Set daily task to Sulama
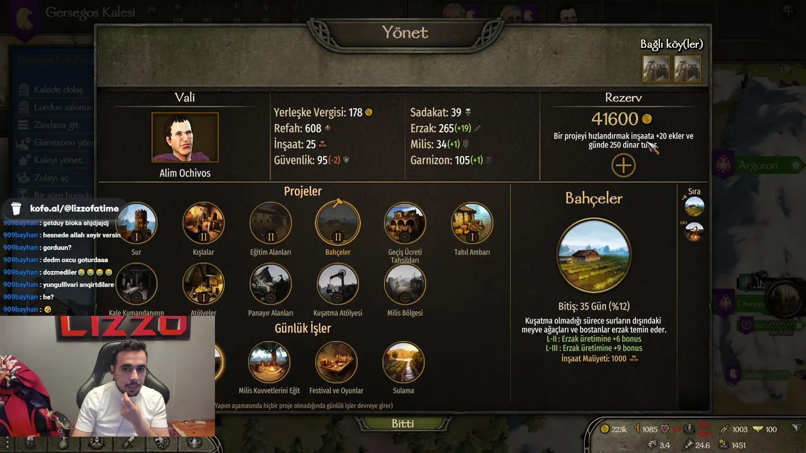The height and width of the screenshot is (453, 806). pyautogui.click(x=404, y=362)
